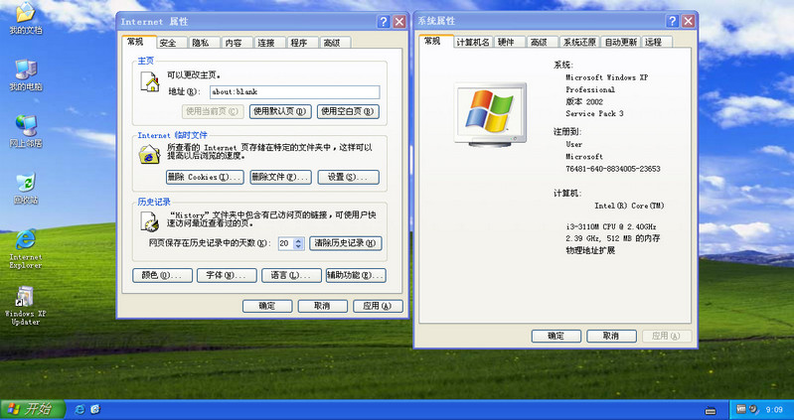Click 应用 in Internet 属性 dialog
This screenshot has height=420, width=794.
pos(378,306)
